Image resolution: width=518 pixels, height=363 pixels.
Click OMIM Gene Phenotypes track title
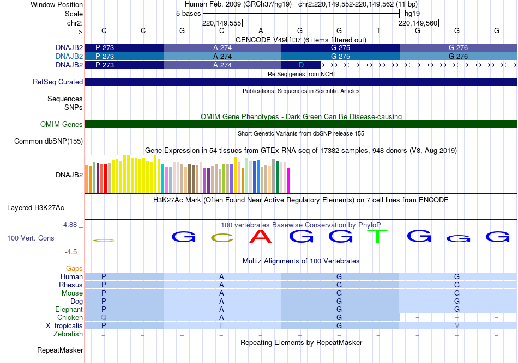tap(301, 116)
